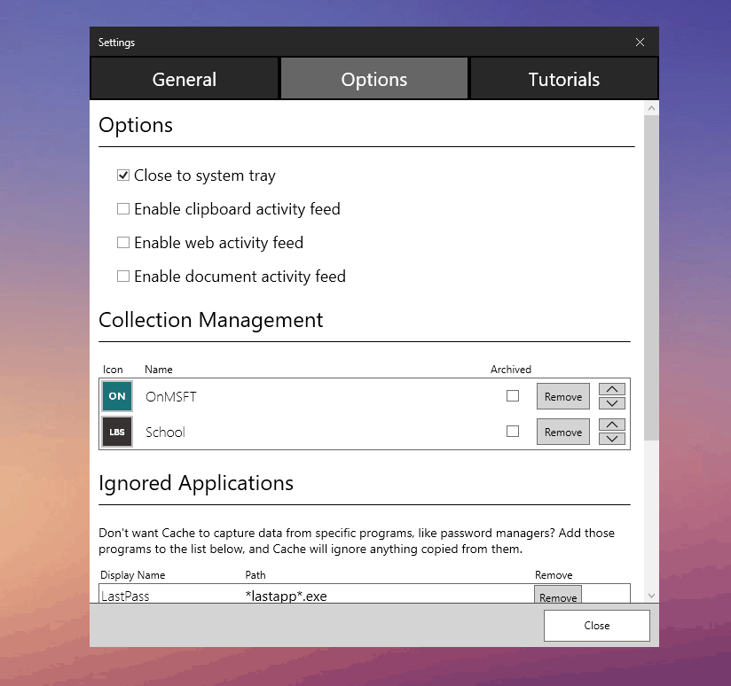Screen dimensions: 731x686
Task: Enable clipboard activity feed
Action: point(123,209)
